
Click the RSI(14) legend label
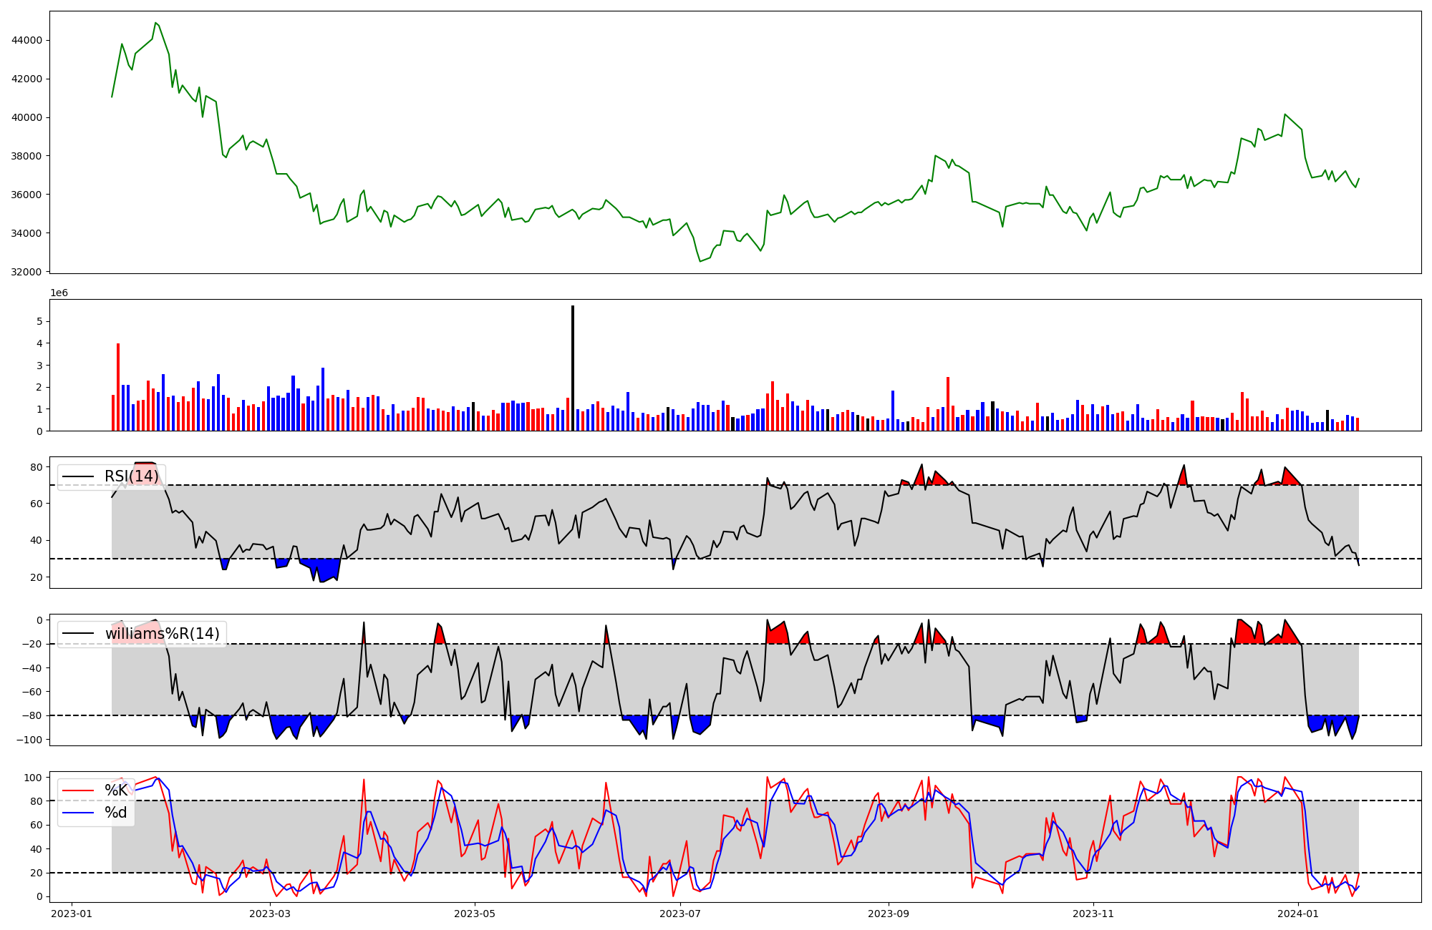point(132,476)
